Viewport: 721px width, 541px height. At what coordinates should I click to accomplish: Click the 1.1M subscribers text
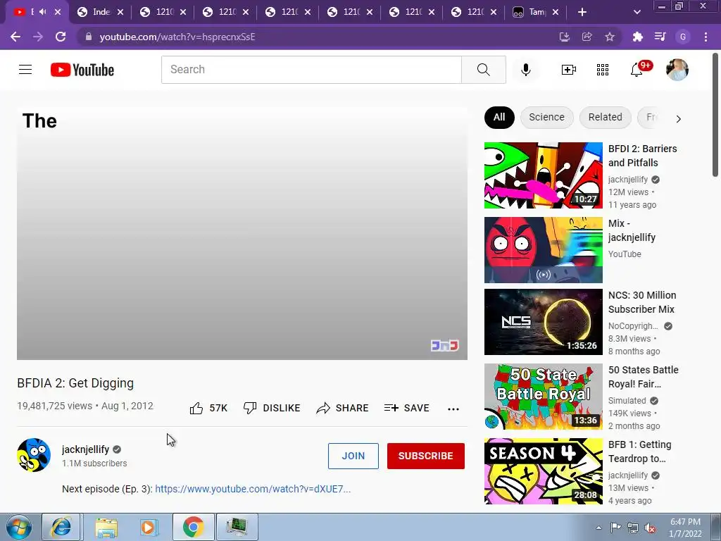(x=94, y=464)
